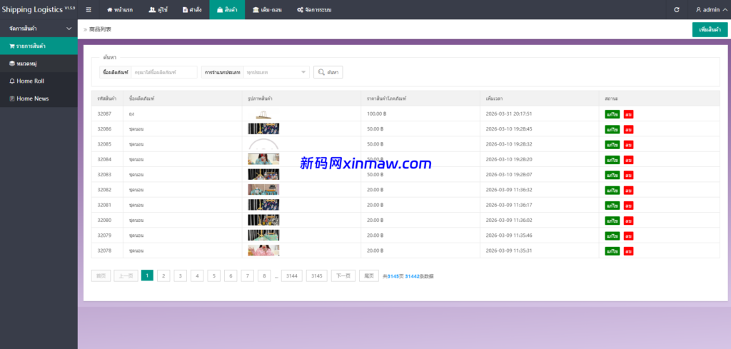Edit product 32079 with green button
Image resolution: width=731 pixels, height=349 pixels.
click(612, 236)
